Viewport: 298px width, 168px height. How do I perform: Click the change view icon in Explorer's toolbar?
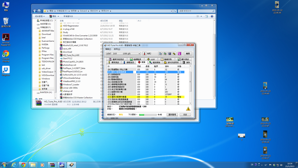tap(198, 16)
